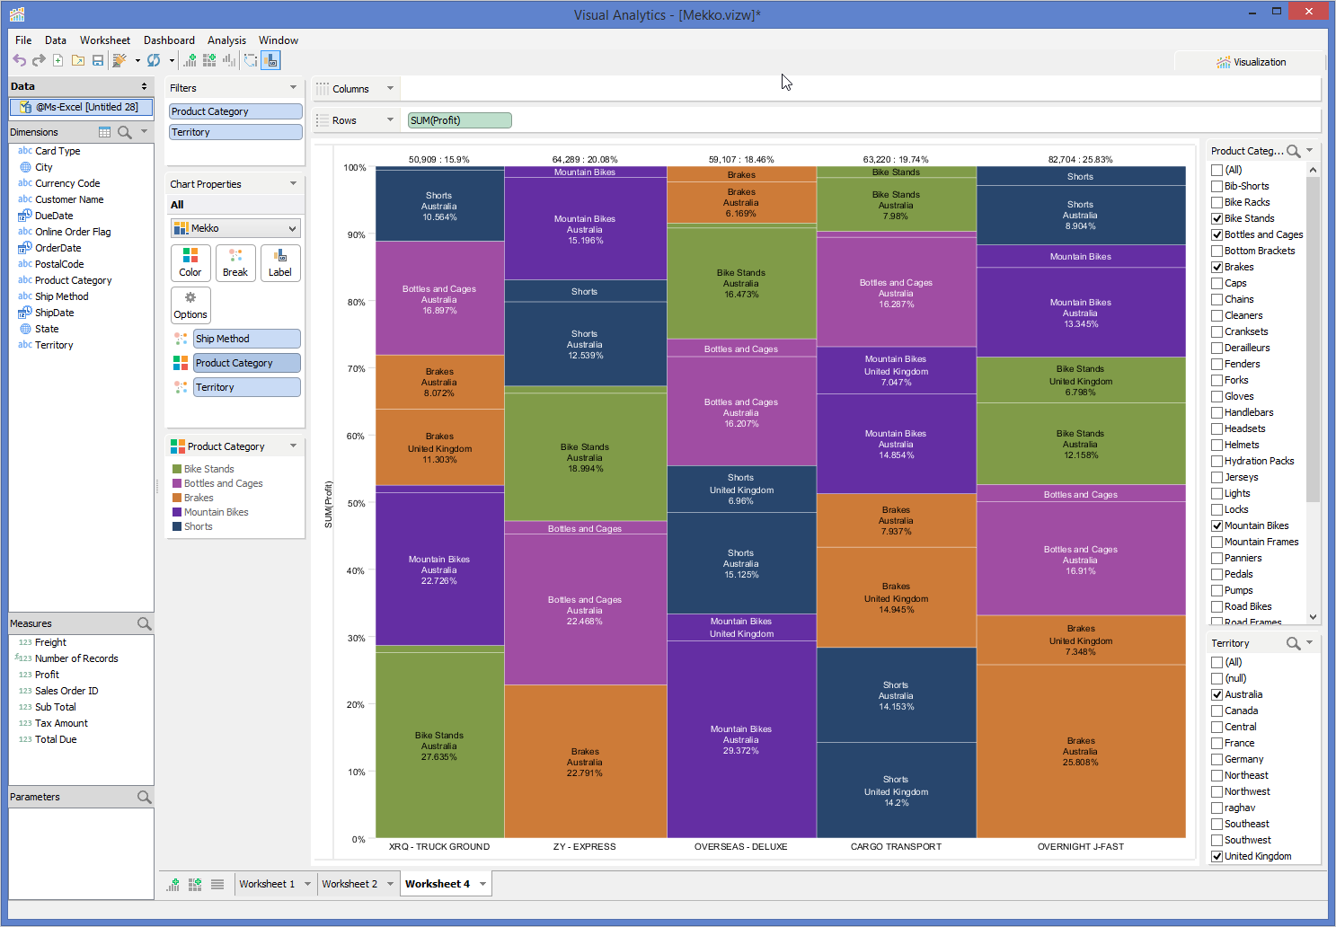Check the Canada territory checkbox
This screenshot has height=927, width=1336.
click(x=1217, y=711)
